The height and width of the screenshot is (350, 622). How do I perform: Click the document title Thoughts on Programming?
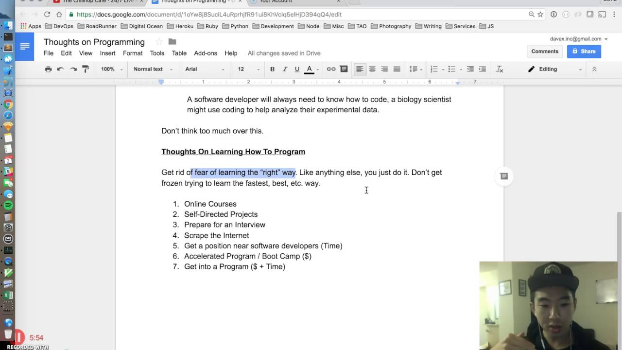point(94,42)
